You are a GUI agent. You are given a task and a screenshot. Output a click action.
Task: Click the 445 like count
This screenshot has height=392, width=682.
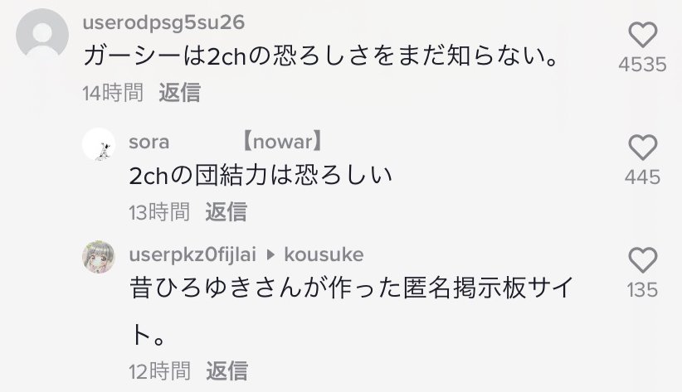pos(642,177)
